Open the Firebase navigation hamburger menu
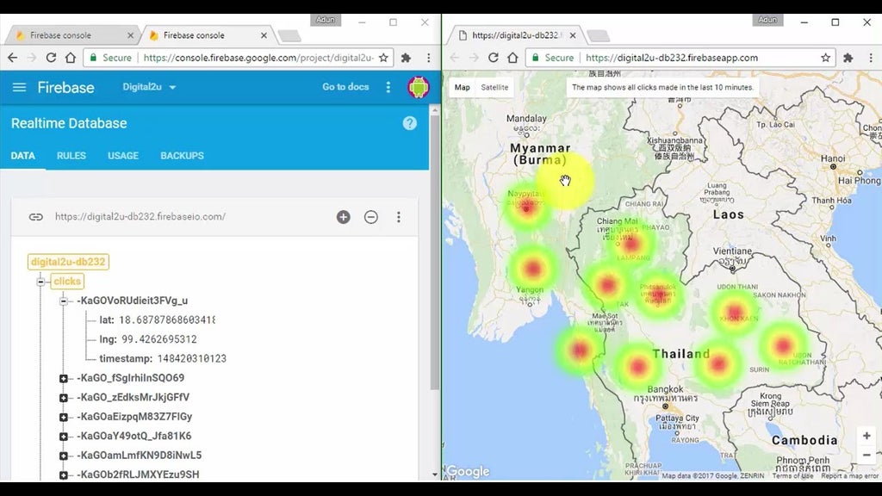 pos(19,87)
